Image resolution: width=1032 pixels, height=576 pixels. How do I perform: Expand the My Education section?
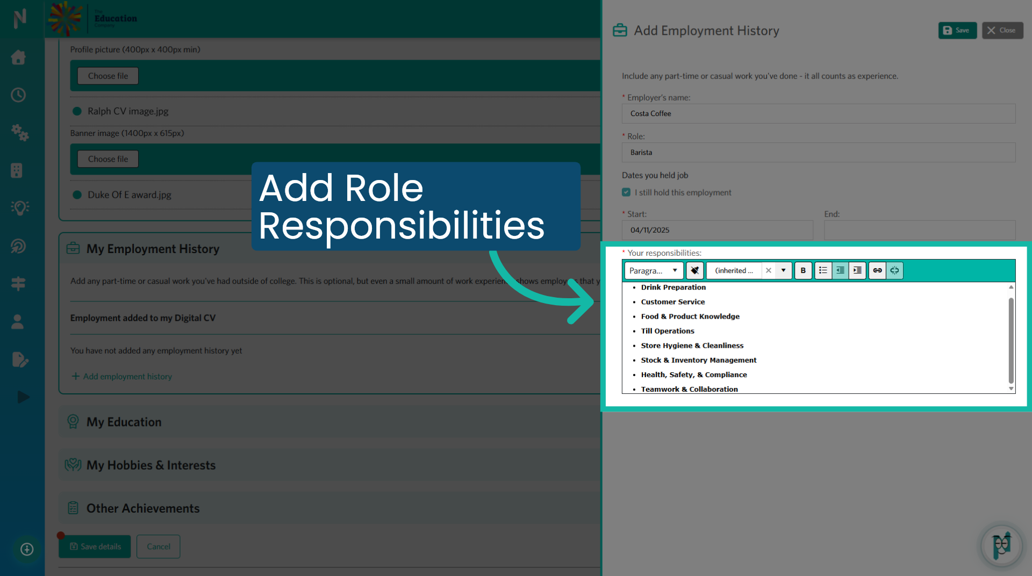(329, 422)
